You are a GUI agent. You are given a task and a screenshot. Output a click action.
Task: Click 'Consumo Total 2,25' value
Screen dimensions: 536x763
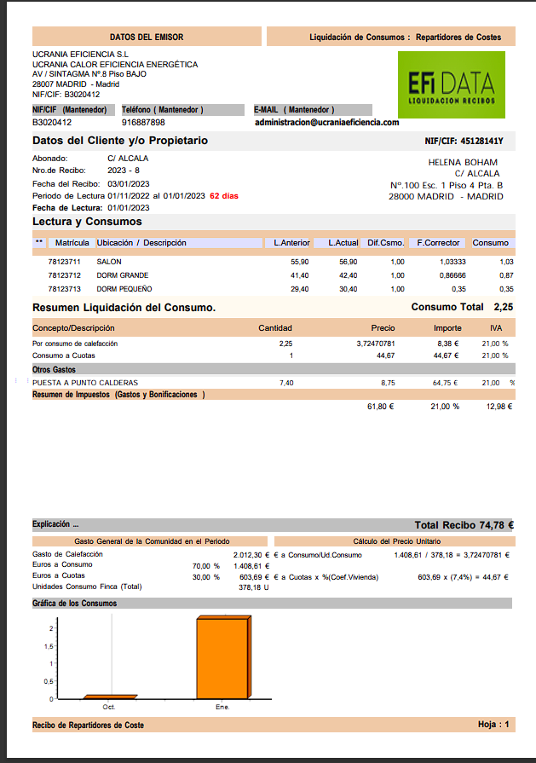point(462,307)
